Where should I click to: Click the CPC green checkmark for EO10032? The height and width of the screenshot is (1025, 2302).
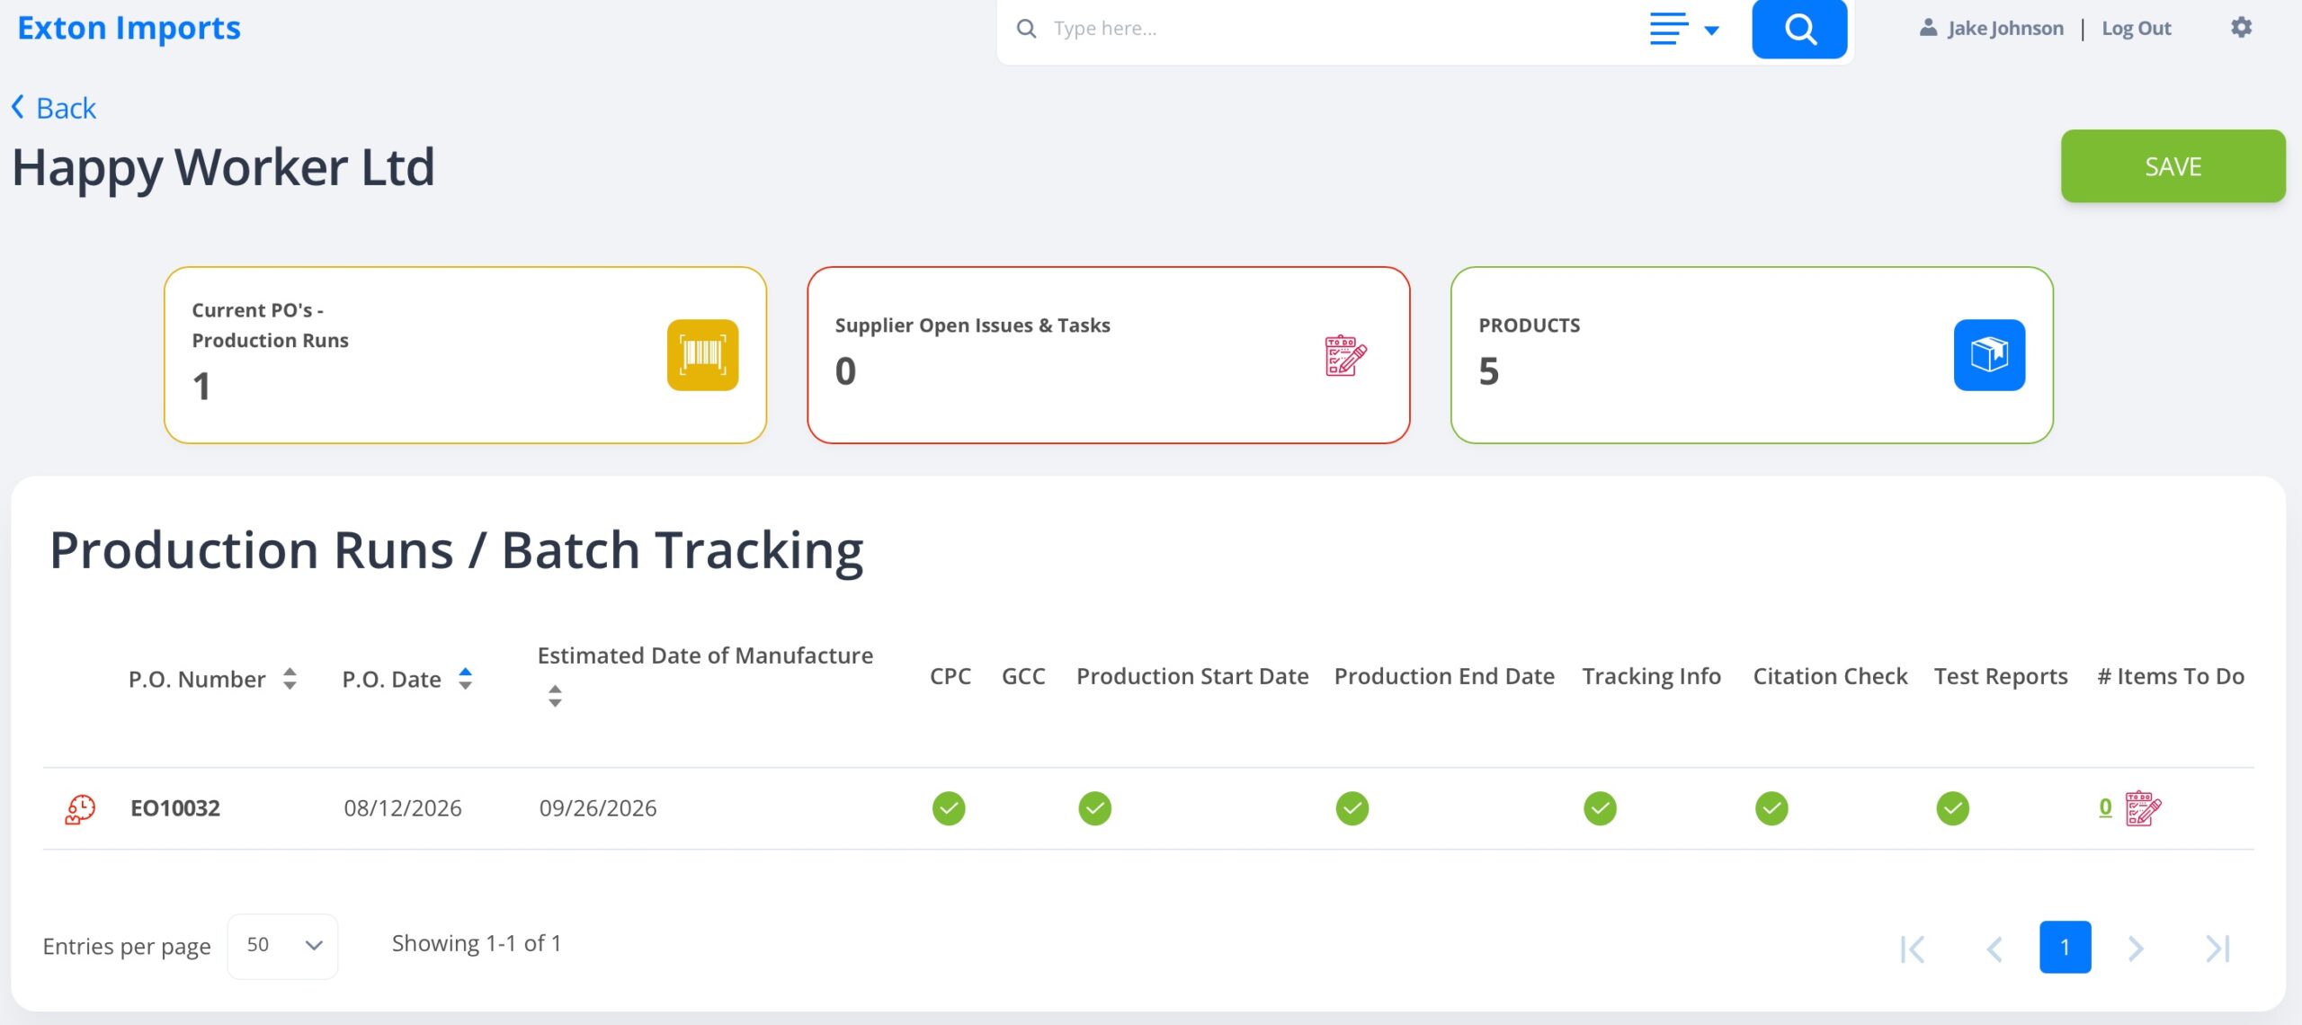(x=949, y=808)
